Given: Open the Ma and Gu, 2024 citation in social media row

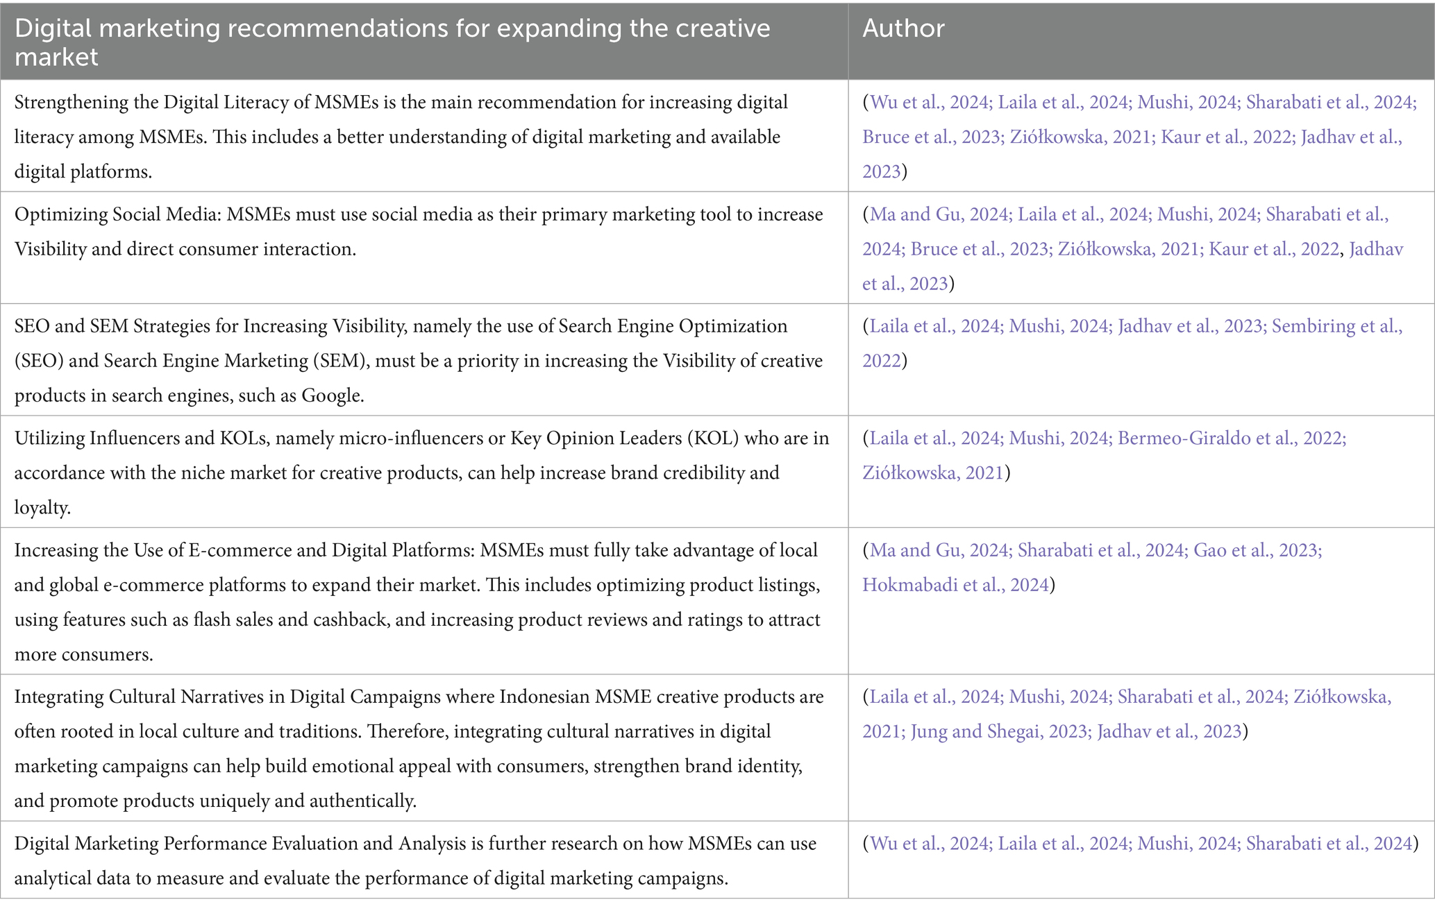Looking at the screenshot, I should pos(939,214).
